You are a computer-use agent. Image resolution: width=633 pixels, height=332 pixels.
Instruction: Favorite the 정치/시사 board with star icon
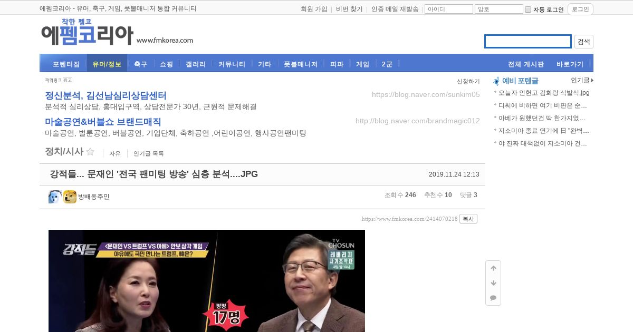[x=90, y=152]
